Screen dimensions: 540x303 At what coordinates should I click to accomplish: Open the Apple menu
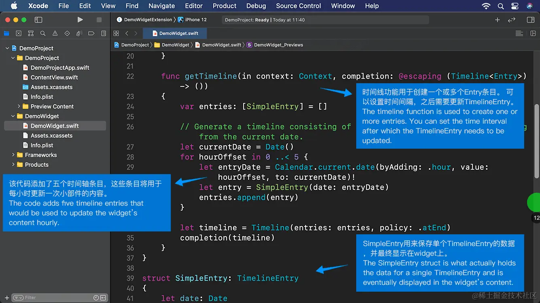(x=13, y=6)
